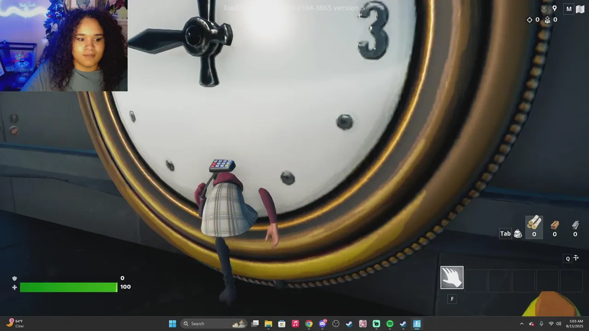
Task: Select the first empty hotbar slot after the hand
Action: click(476, 280)
